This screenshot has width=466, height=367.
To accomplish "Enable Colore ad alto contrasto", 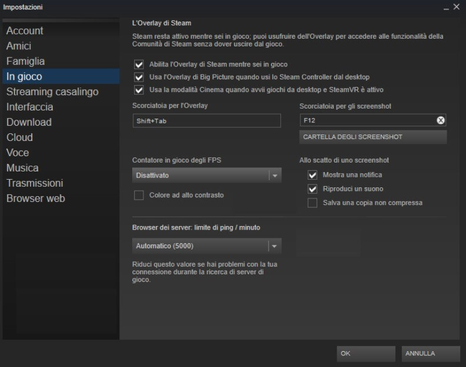I will pos(139,196).
